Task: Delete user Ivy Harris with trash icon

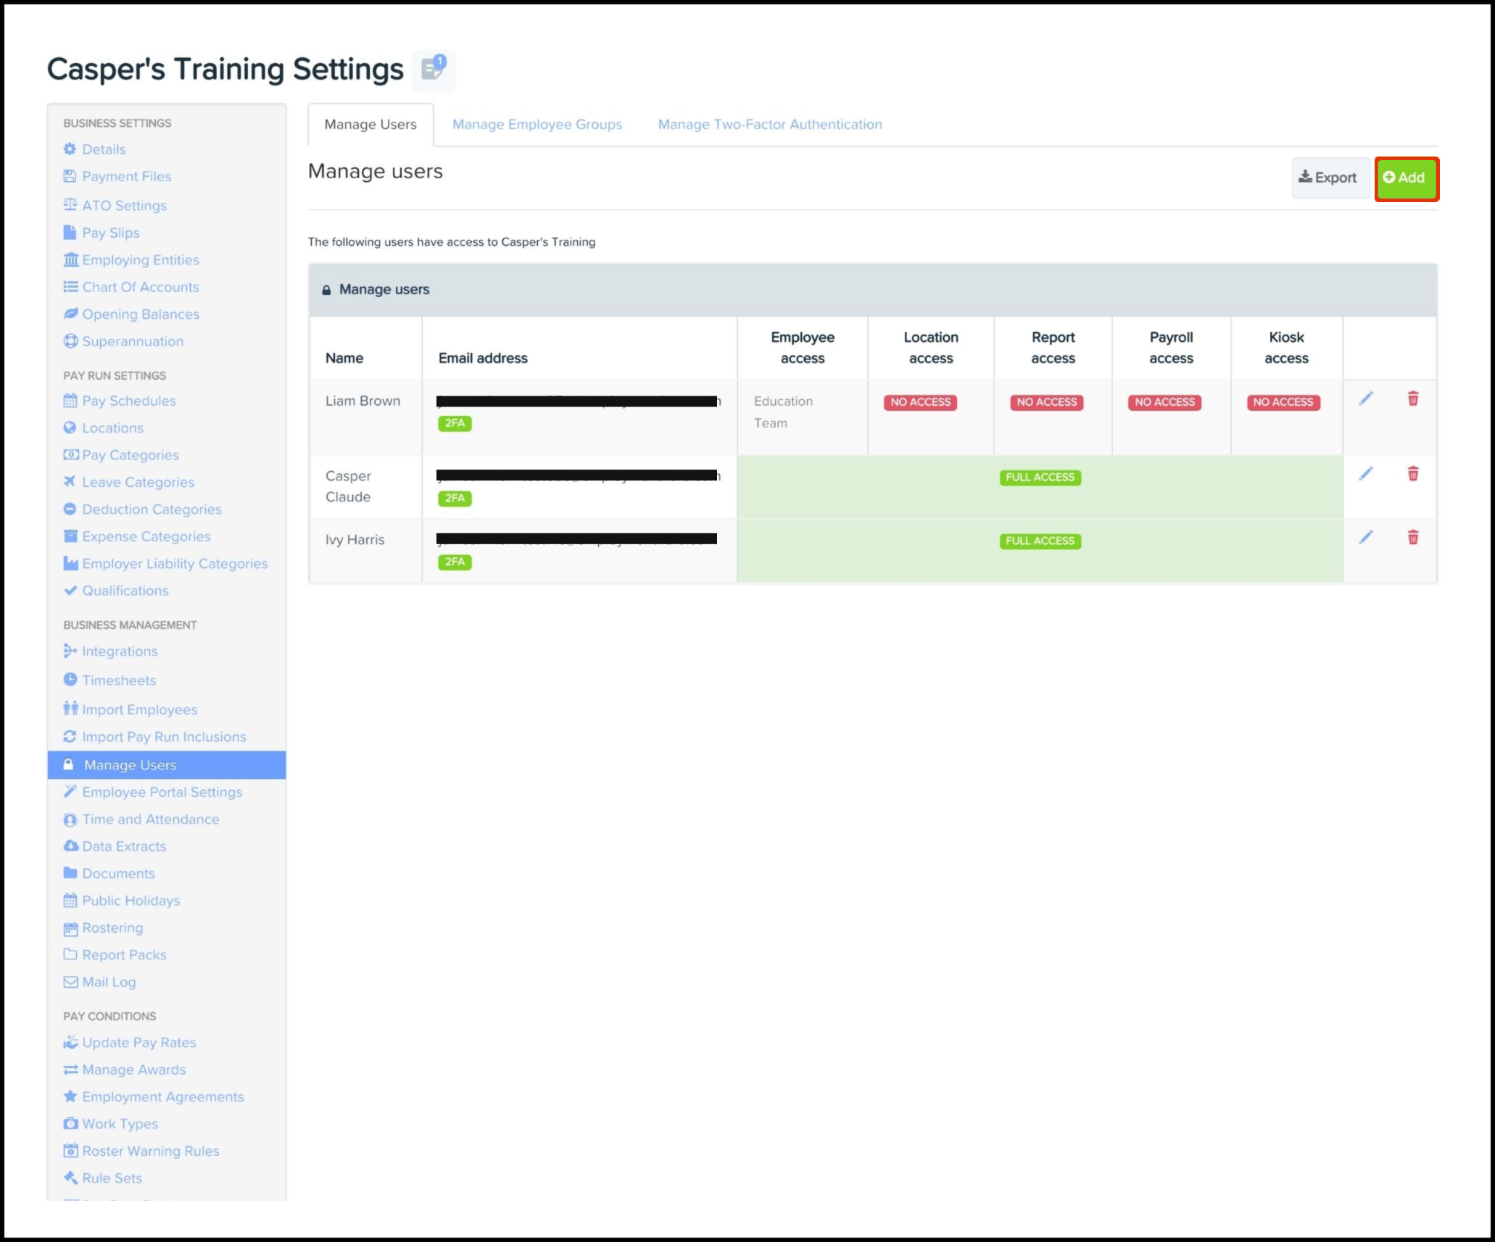Action: 1412,538
